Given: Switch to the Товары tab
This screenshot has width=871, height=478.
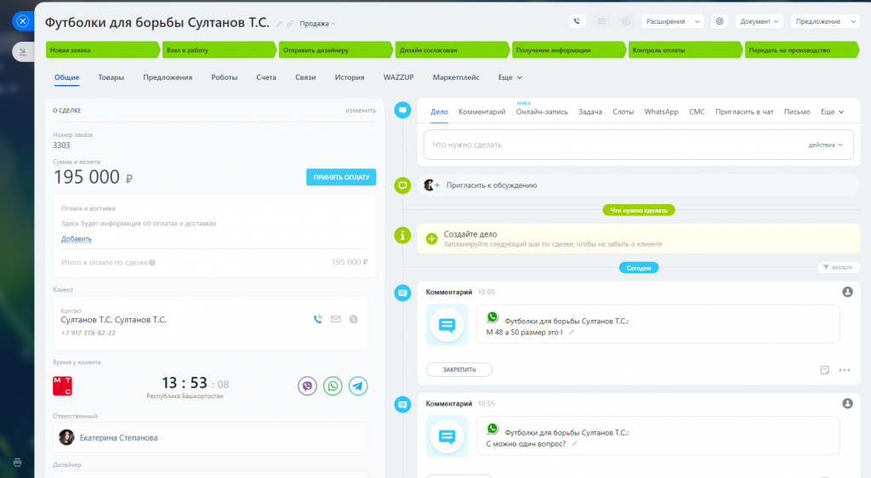Looking at the screenshot, I should (111, 77).
